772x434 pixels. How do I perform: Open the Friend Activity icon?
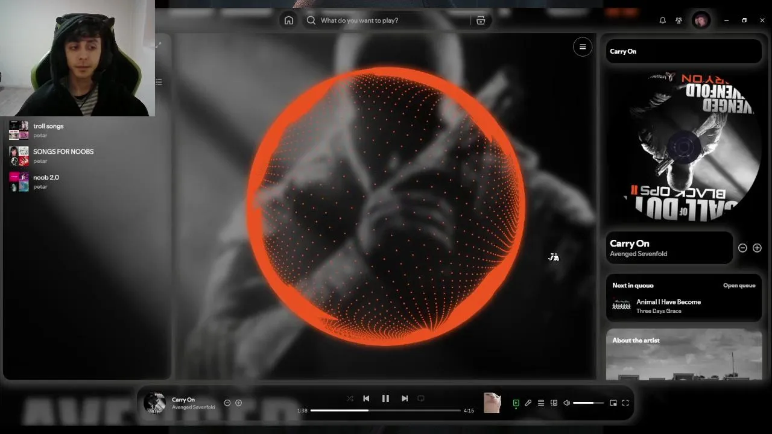(679, 20)
